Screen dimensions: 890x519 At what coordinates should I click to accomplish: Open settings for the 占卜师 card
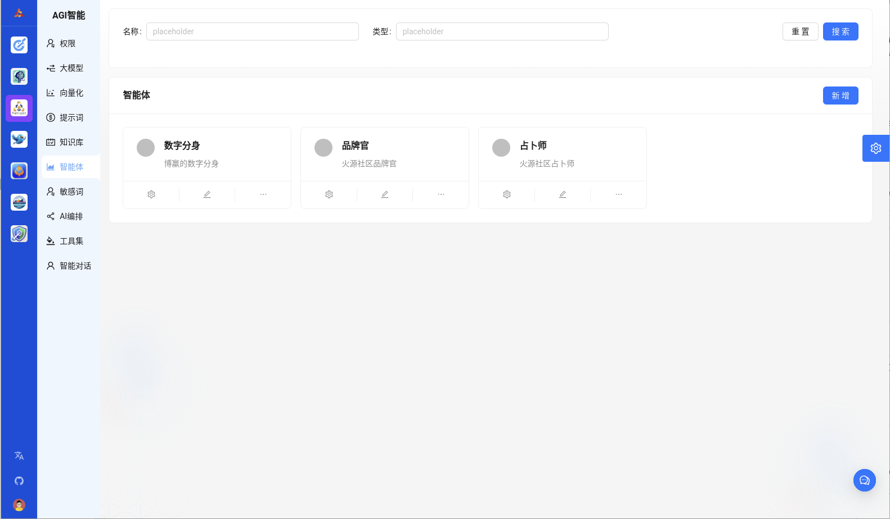tap(507, 194)
